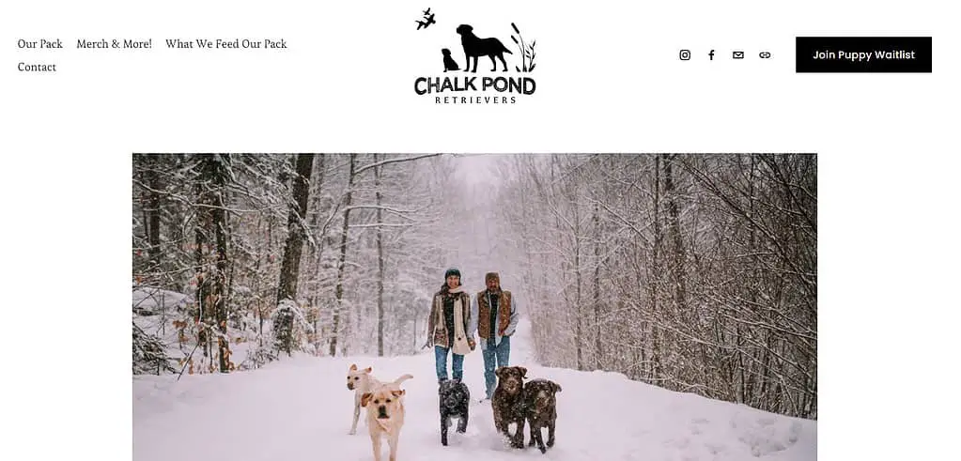Screen dimensions: 961x461
Task: Click the Join Puppy Waitlist button
Action: (x=863, y=54)
